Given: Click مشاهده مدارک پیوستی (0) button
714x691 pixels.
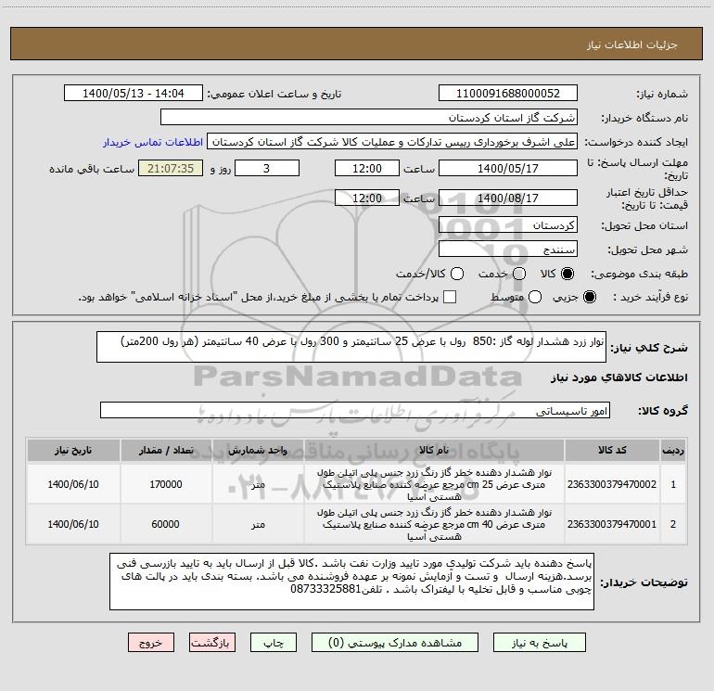Looking at the screenshot, I should click(x=395, y=643).
